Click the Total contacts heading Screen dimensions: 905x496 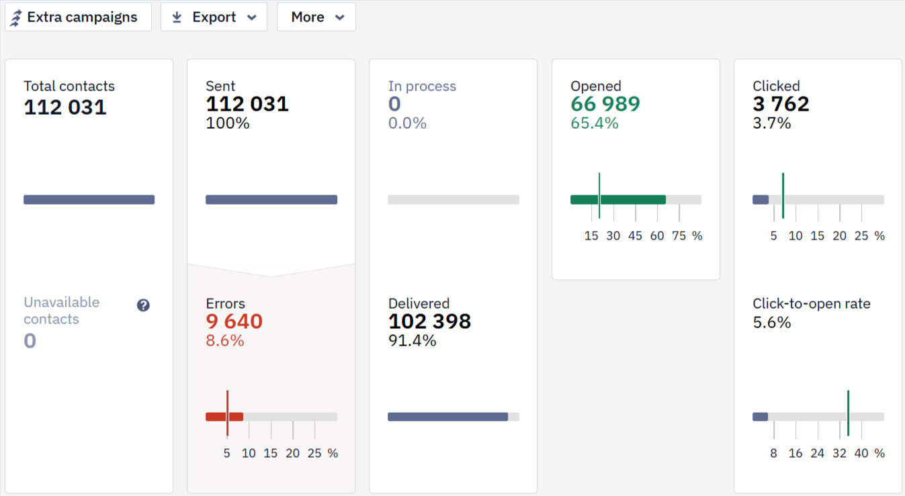69,86
